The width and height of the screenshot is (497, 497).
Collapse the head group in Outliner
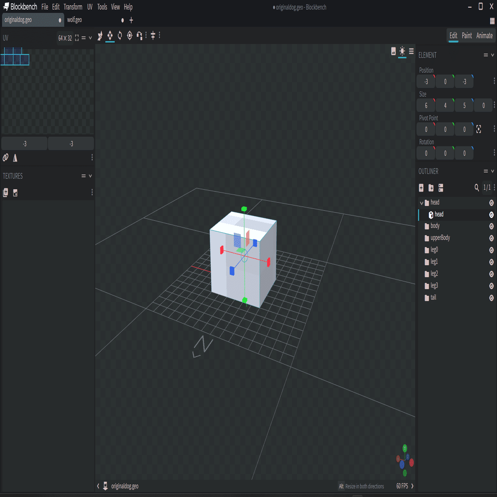(x=421, y=203)
